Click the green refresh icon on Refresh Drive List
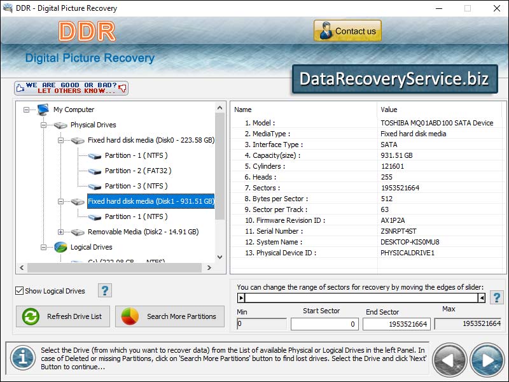Viewport: 509px width, 382px height. 29,316
